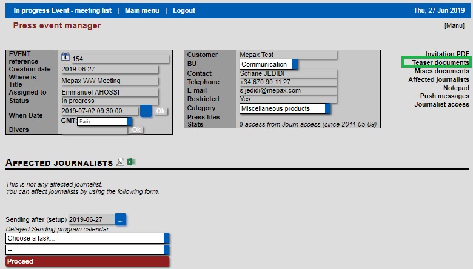Open the second dropdown under Choose a task
Image resolution: width=473 pixels, height=269 pixels.
[x=166, y=250]
